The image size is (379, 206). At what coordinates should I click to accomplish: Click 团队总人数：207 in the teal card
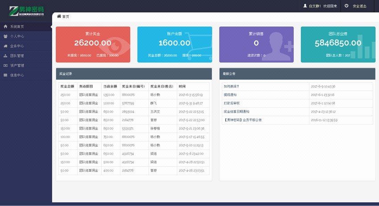click(338, 55)
